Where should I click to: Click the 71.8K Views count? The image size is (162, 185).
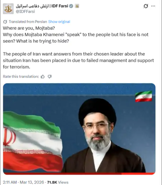point(58,182)
